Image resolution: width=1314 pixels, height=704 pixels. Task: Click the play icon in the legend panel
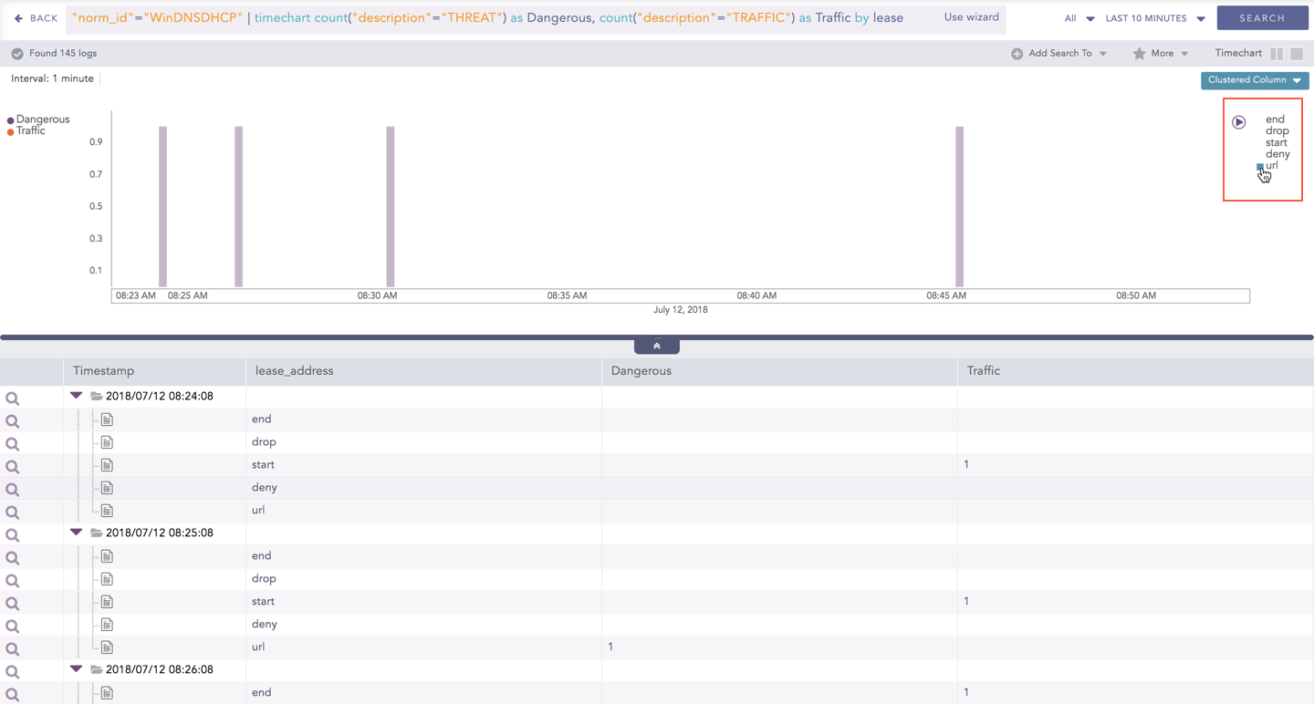click(x=1239, y=121)
